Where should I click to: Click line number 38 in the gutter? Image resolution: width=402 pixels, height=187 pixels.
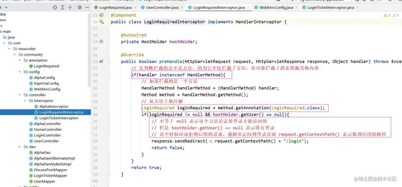point(95,168)
